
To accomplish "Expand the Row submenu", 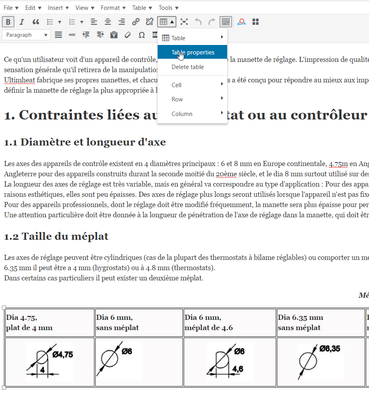I will (192, 99).
